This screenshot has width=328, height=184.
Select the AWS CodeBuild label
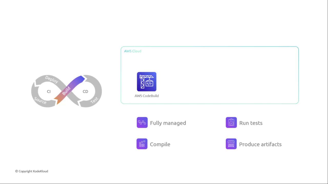tap(147, 96)
